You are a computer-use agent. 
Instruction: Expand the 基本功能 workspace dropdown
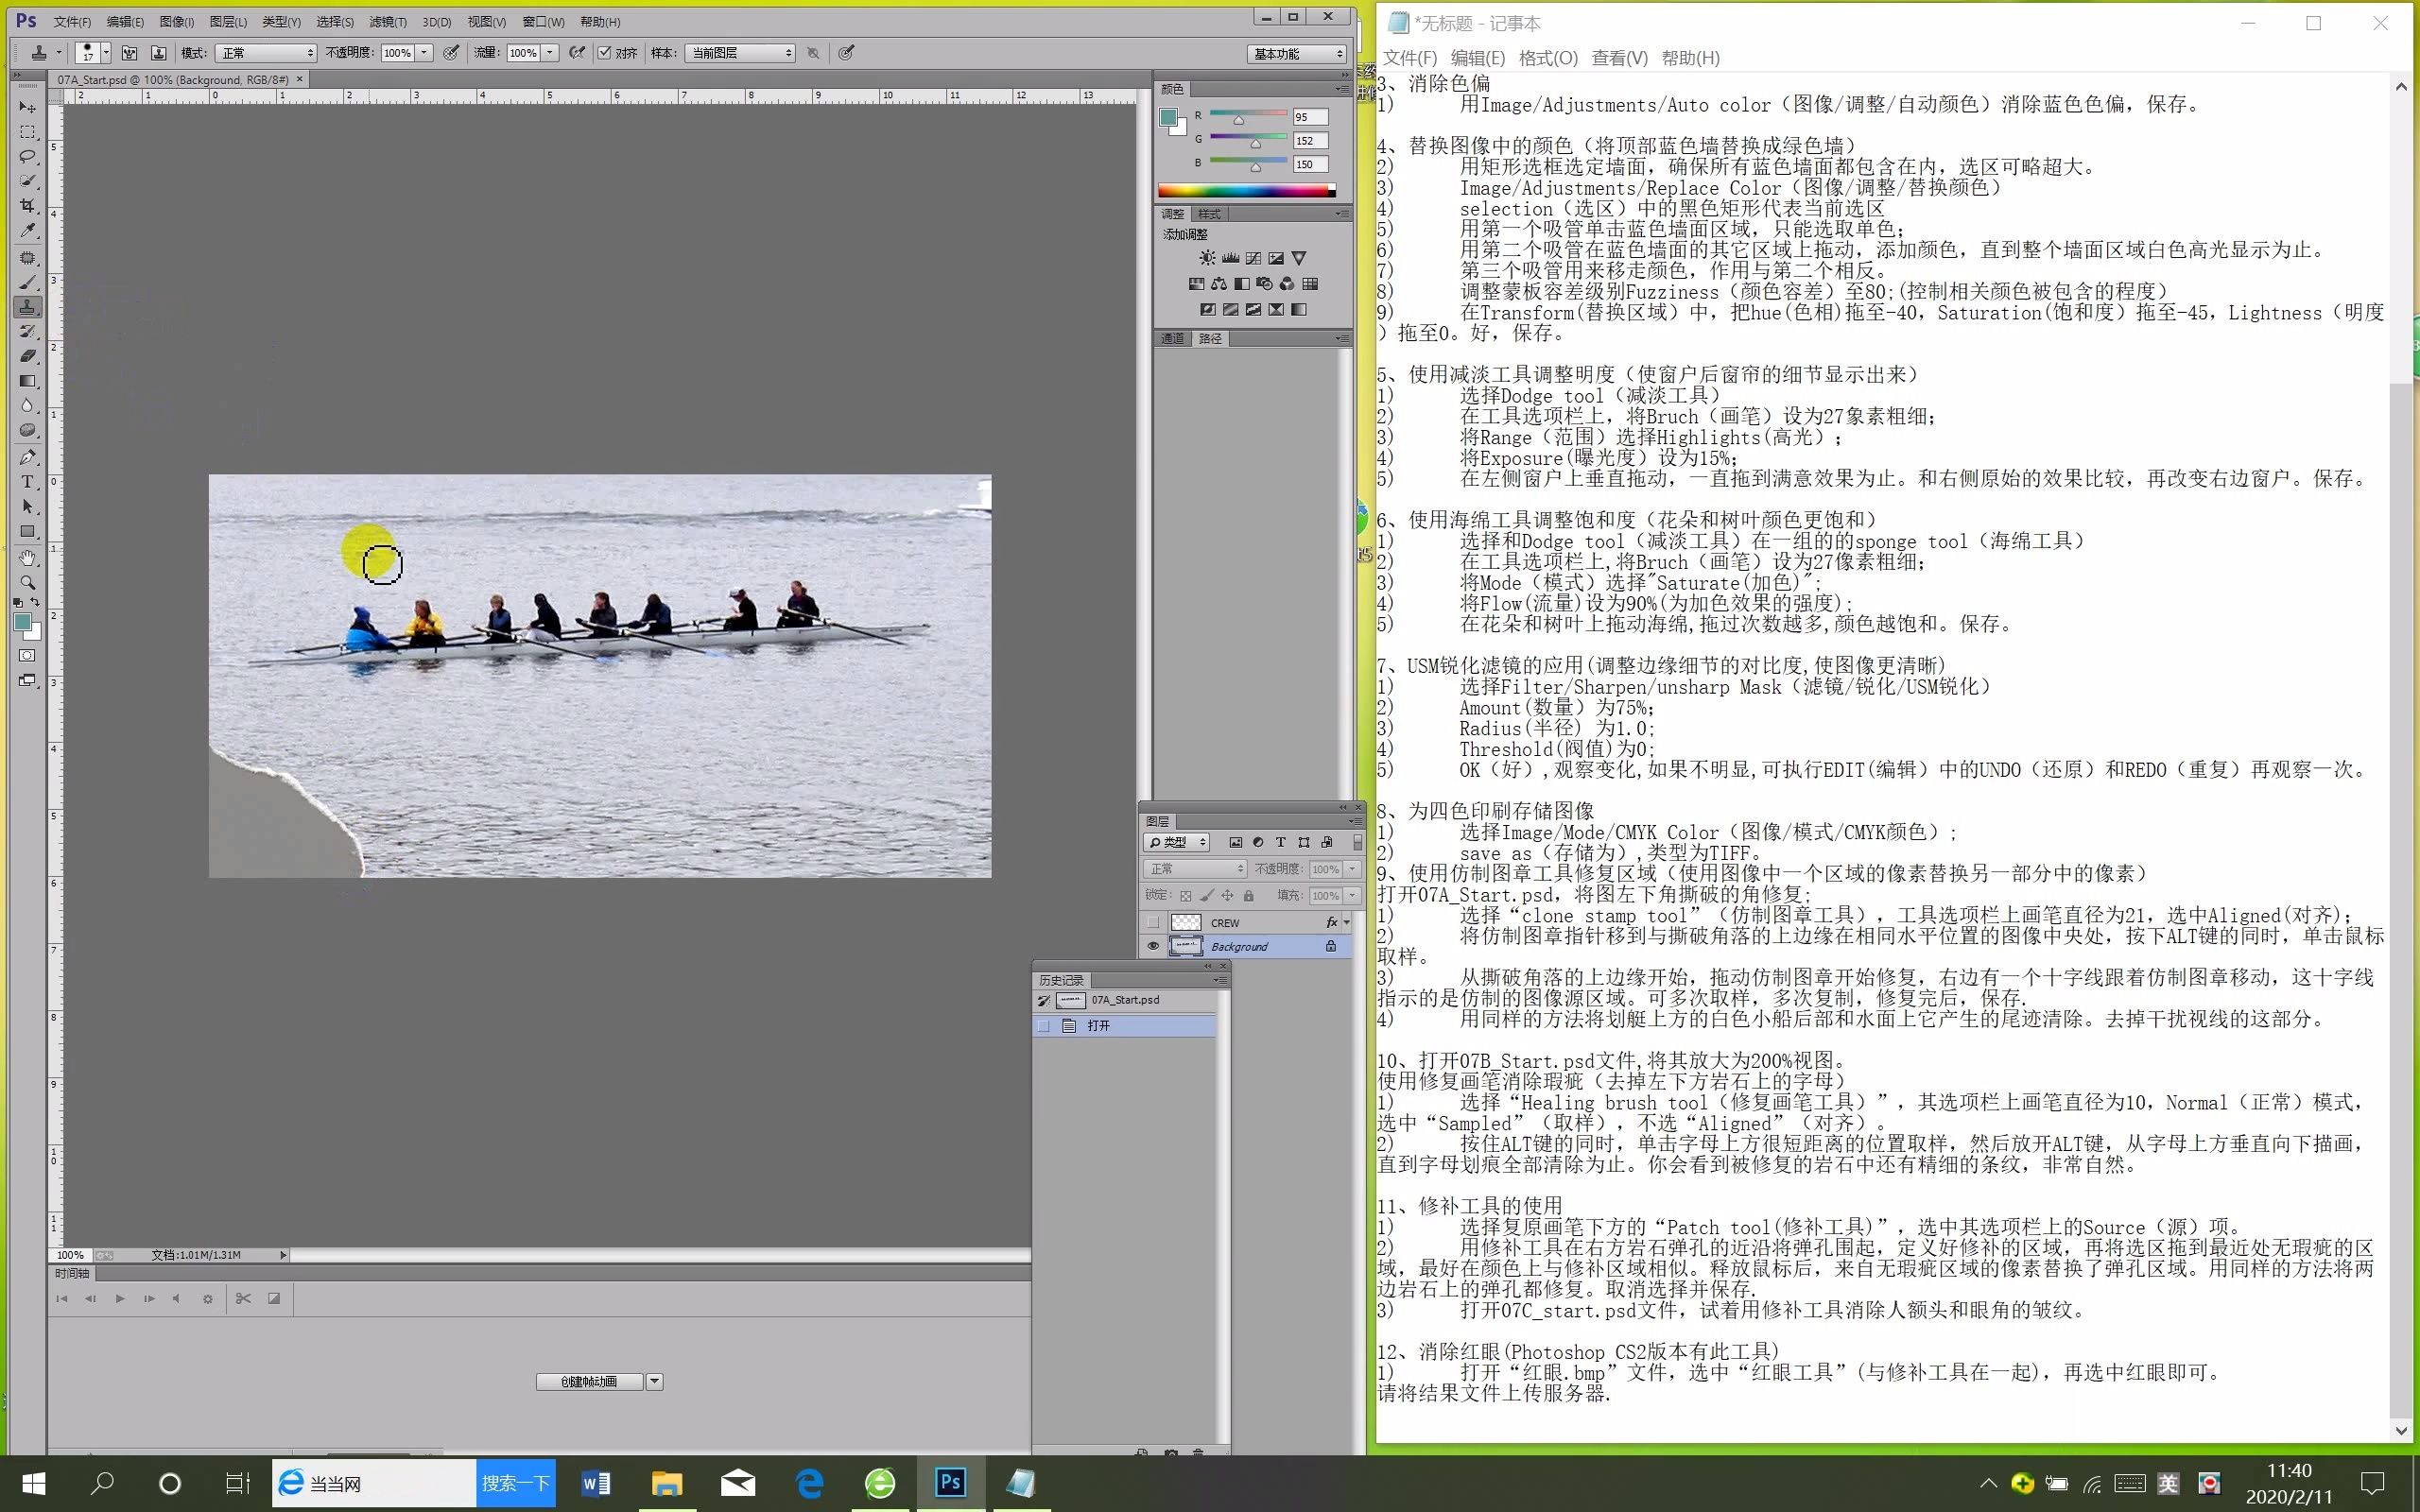click(1297, 54)
